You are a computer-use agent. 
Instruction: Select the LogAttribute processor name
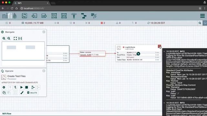pyautogui.click(x=130, y=47)
